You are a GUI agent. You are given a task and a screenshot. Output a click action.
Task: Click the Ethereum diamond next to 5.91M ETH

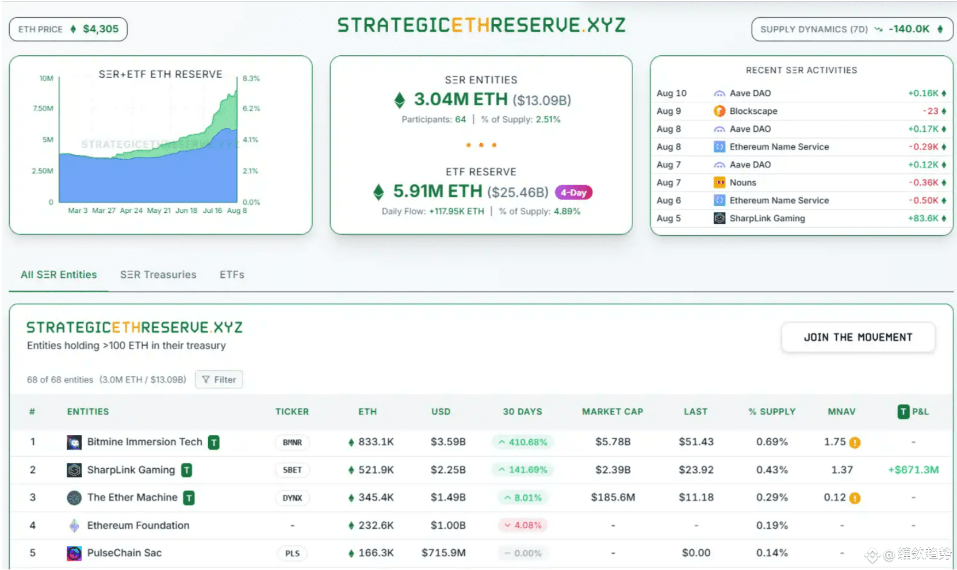tap(378, 192)
